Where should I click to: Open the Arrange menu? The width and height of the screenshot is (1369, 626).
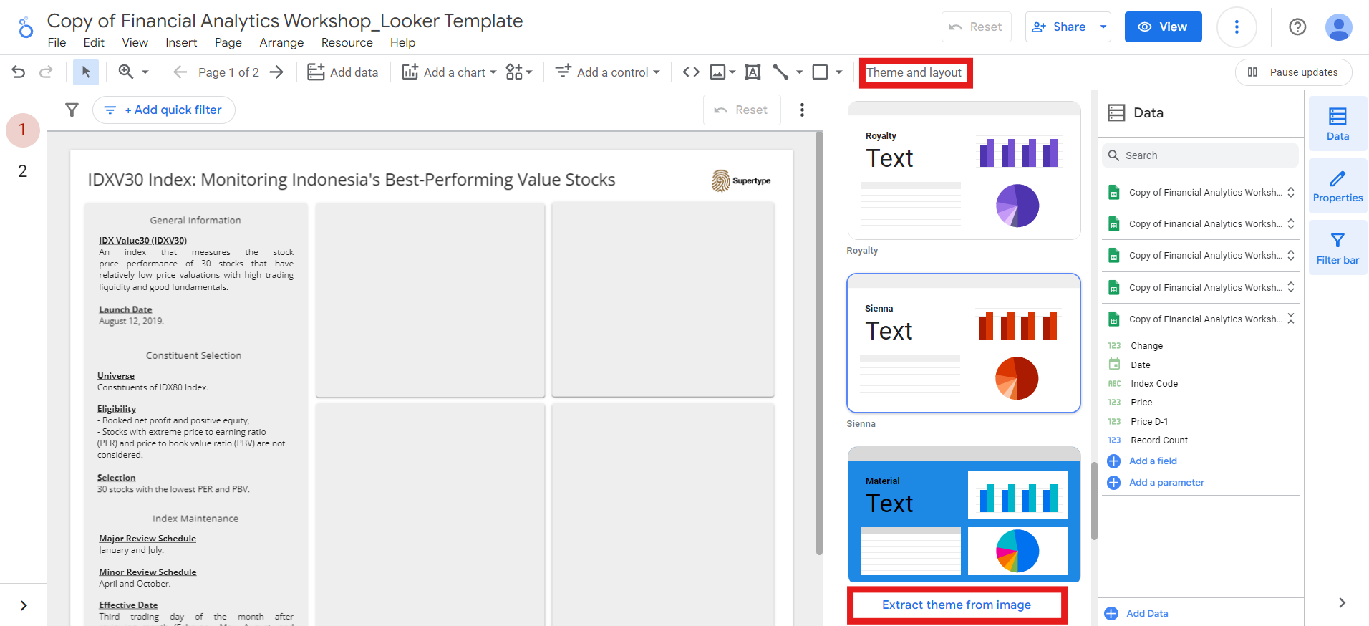[x=281, y=43]
